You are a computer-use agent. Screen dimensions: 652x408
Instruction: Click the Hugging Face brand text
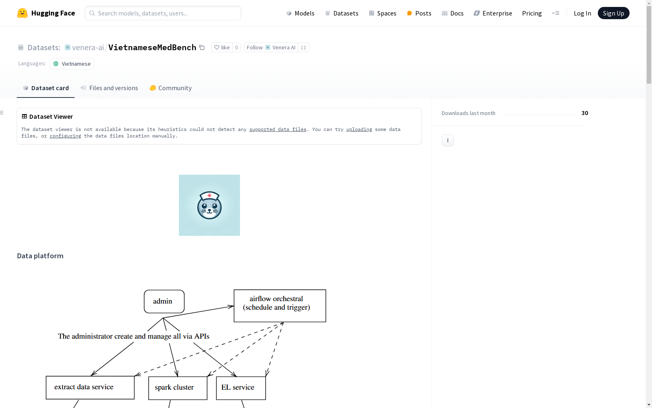coord(53,13)
